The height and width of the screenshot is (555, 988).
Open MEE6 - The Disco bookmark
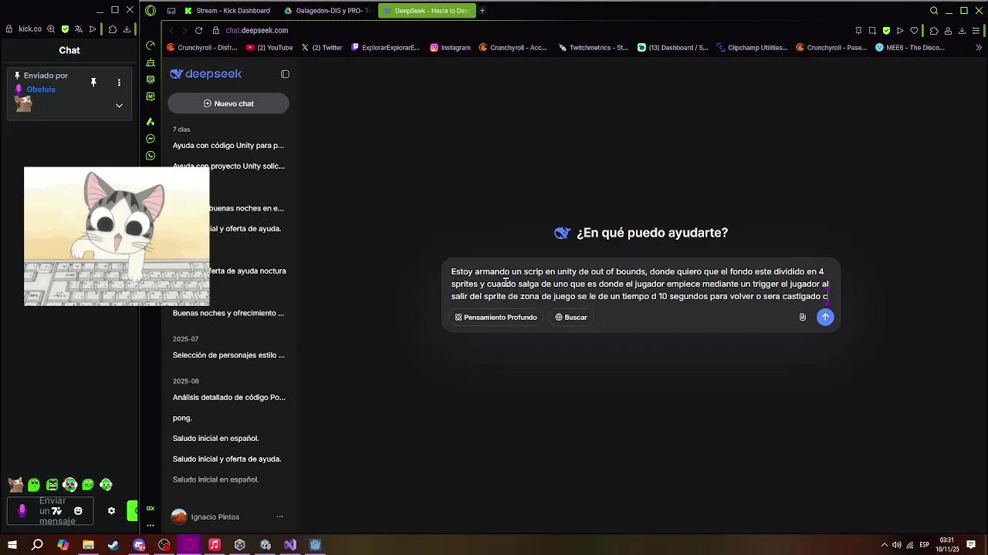coord(910,47)
